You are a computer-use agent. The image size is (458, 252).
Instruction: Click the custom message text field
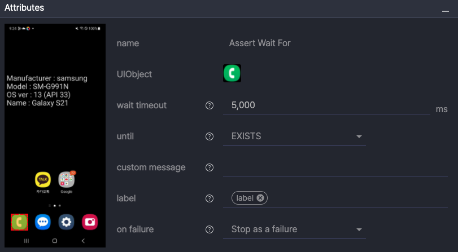tap(335, 167)
